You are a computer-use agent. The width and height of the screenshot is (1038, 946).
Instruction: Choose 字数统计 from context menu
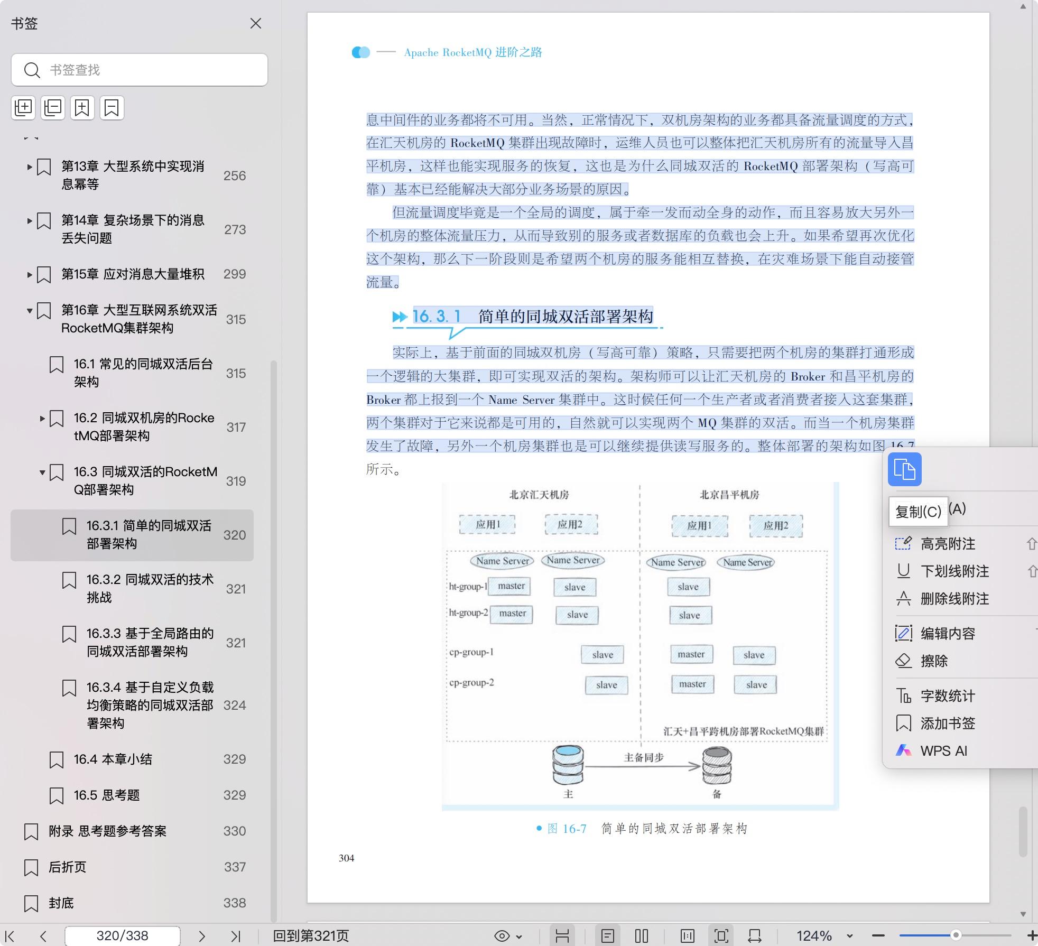pyautogui.click(x=948, y=696)
